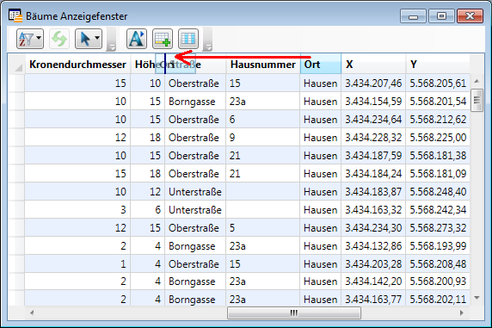
Task: Open the column chooser table icon
Action: 188,39
